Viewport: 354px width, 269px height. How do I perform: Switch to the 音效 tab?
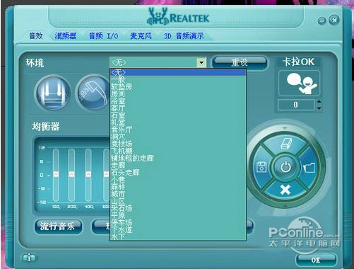point(36,36)
